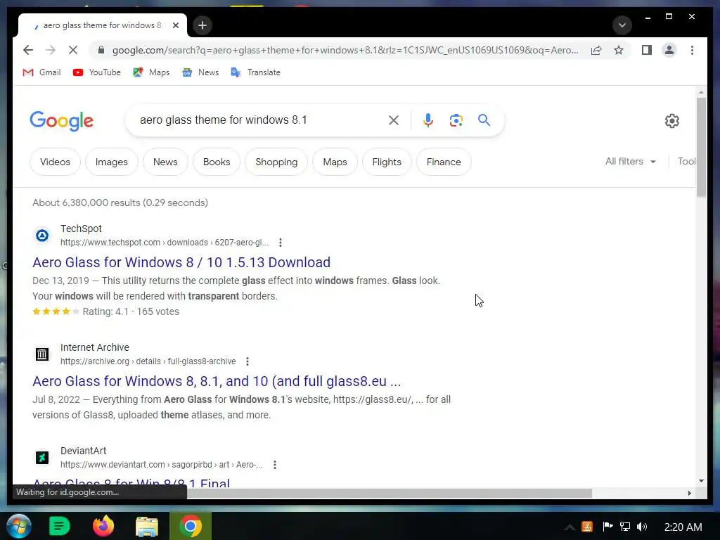The image size is (720, 540).
Task: Open the Gmail bookmark
Action: [41, 72]
